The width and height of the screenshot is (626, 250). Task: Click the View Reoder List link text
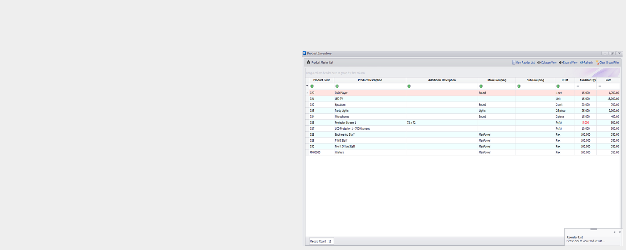pyautogui.click(x=525, y=62)
